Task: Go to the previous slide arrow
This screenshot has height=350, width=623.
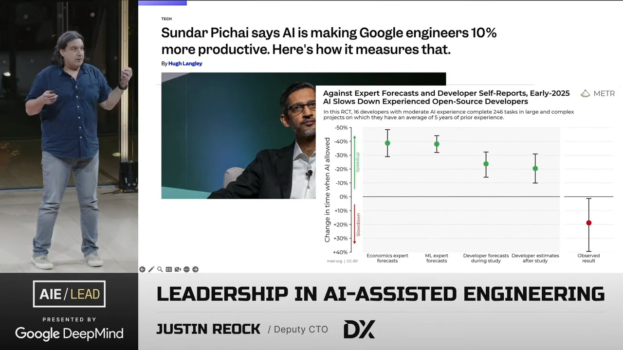Action: click(142, 269)
